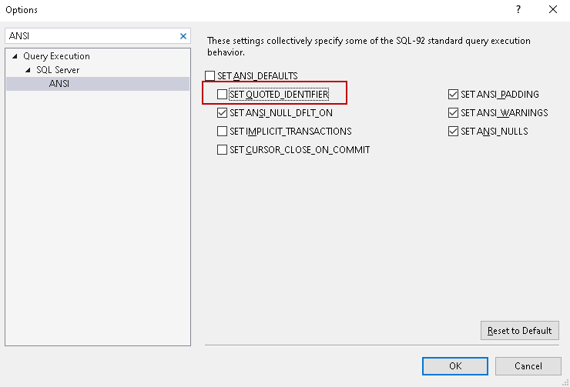Image resolution: width=570 pixels, height=387 pixels.
Task: Uncheck SET ANSI_NULL_DFLT_ON
Action: pyautogui.click(x=223, y=112)
